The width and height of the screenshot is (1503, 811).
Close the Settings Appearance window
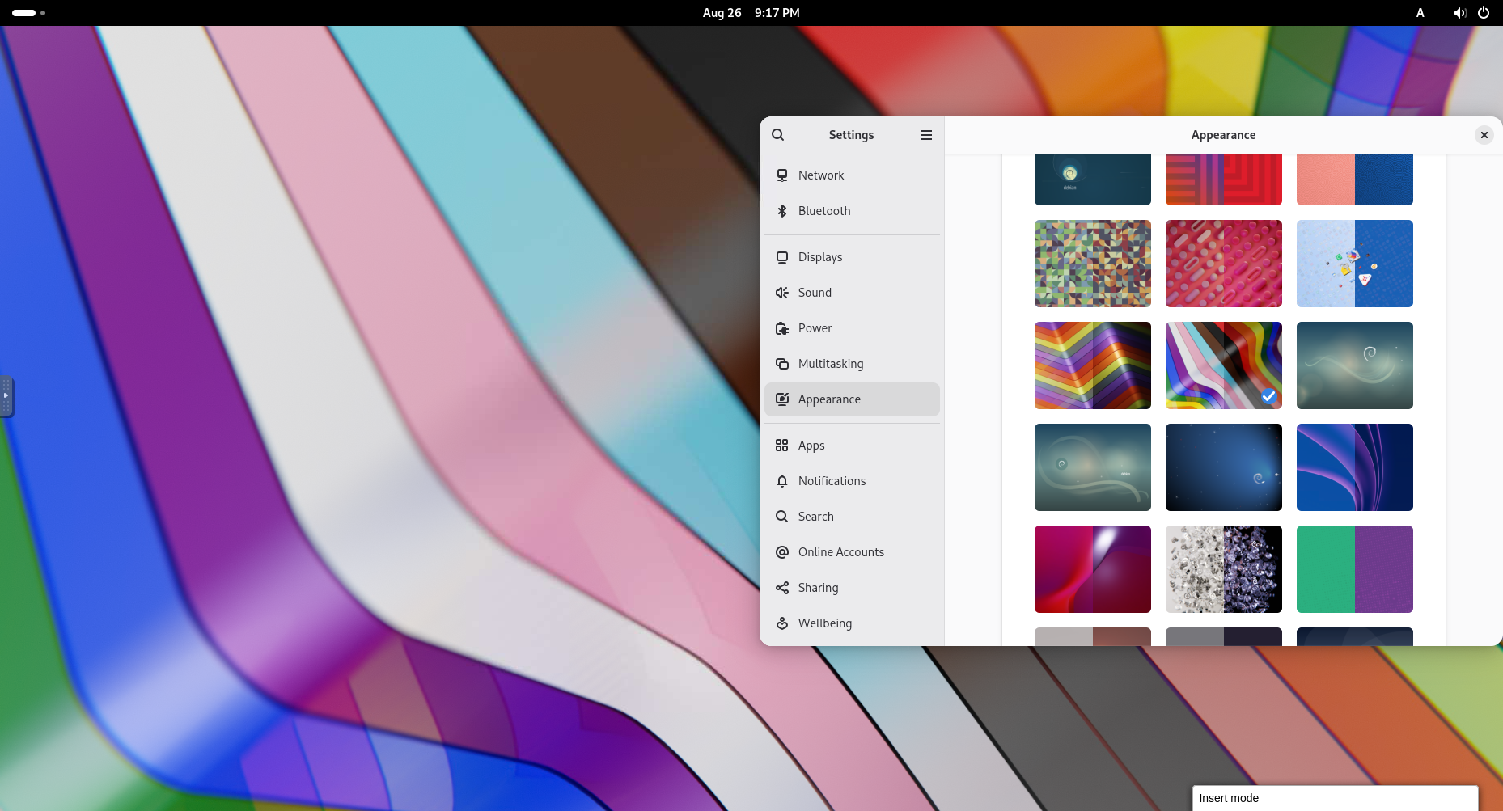[1484, 135]
